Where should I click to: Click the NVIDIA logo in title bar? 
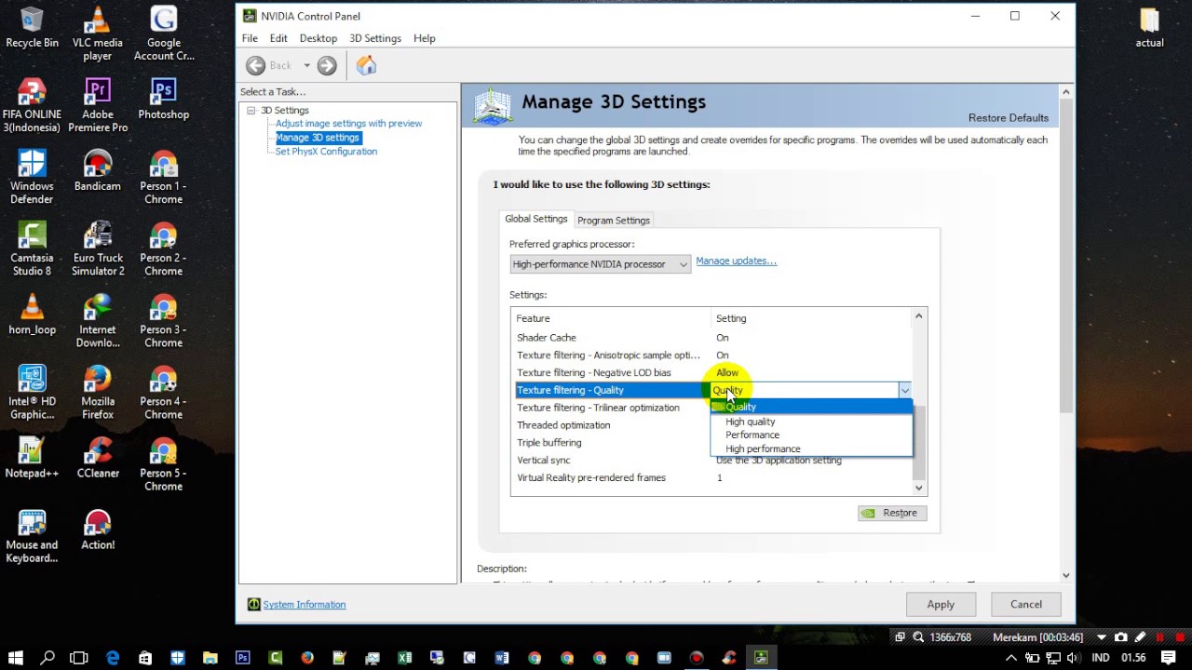(249, 16)
